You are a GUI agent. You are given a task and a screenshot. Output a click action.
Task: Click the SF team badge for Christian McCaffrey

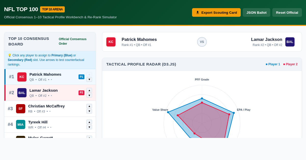pyautogui.click(x=21, y=109)
